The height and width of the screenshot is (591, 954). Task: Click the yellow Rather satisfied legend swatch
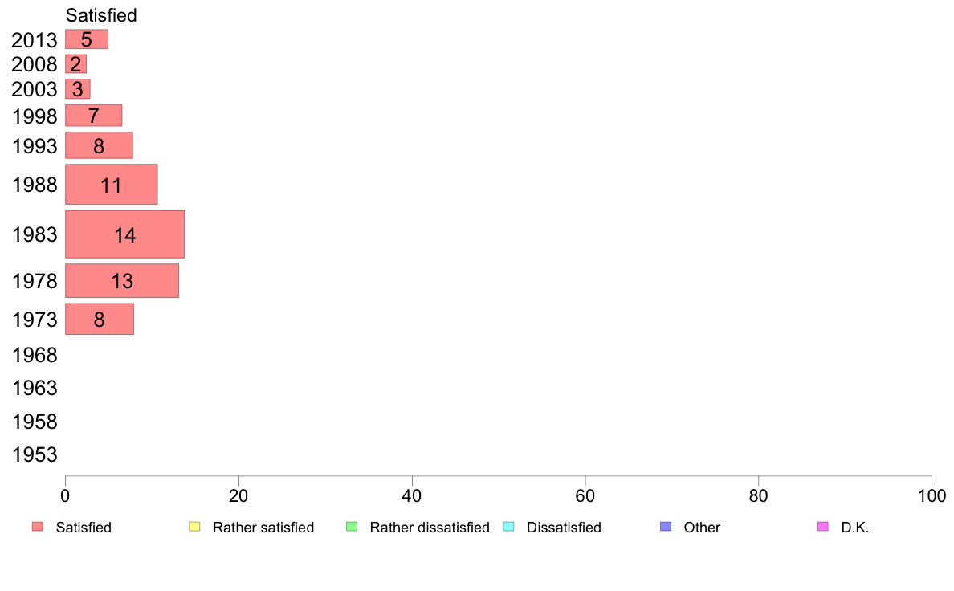coord(194,527)
